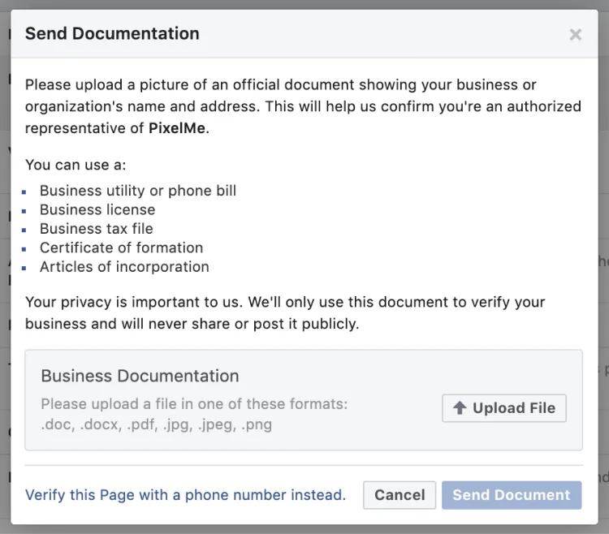The height and width of the screenshot is (534, 609).
Task: Click the Send Document button
Action: tap(512, 495)
